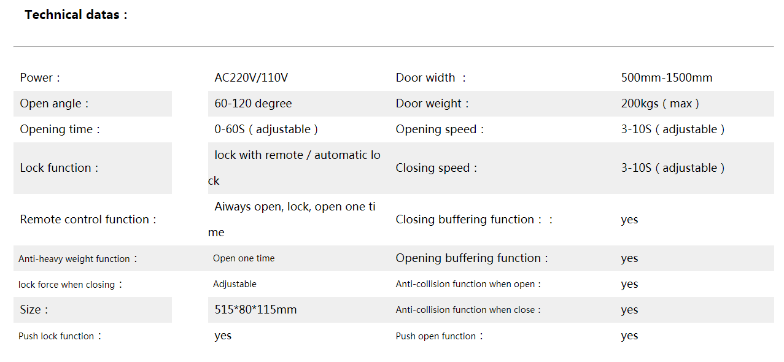Image resolution: width=784 pixels, height=362 pixels.
Task: Select the "Adjustable" lock force value
Action: pyautogui.click(x=235, y=284)
